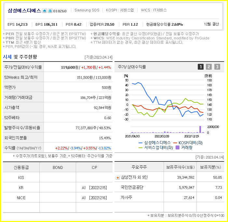The image size is (228, 222).
Task: Click the large purple volume spike bar
Action: (x=200, y=129)
